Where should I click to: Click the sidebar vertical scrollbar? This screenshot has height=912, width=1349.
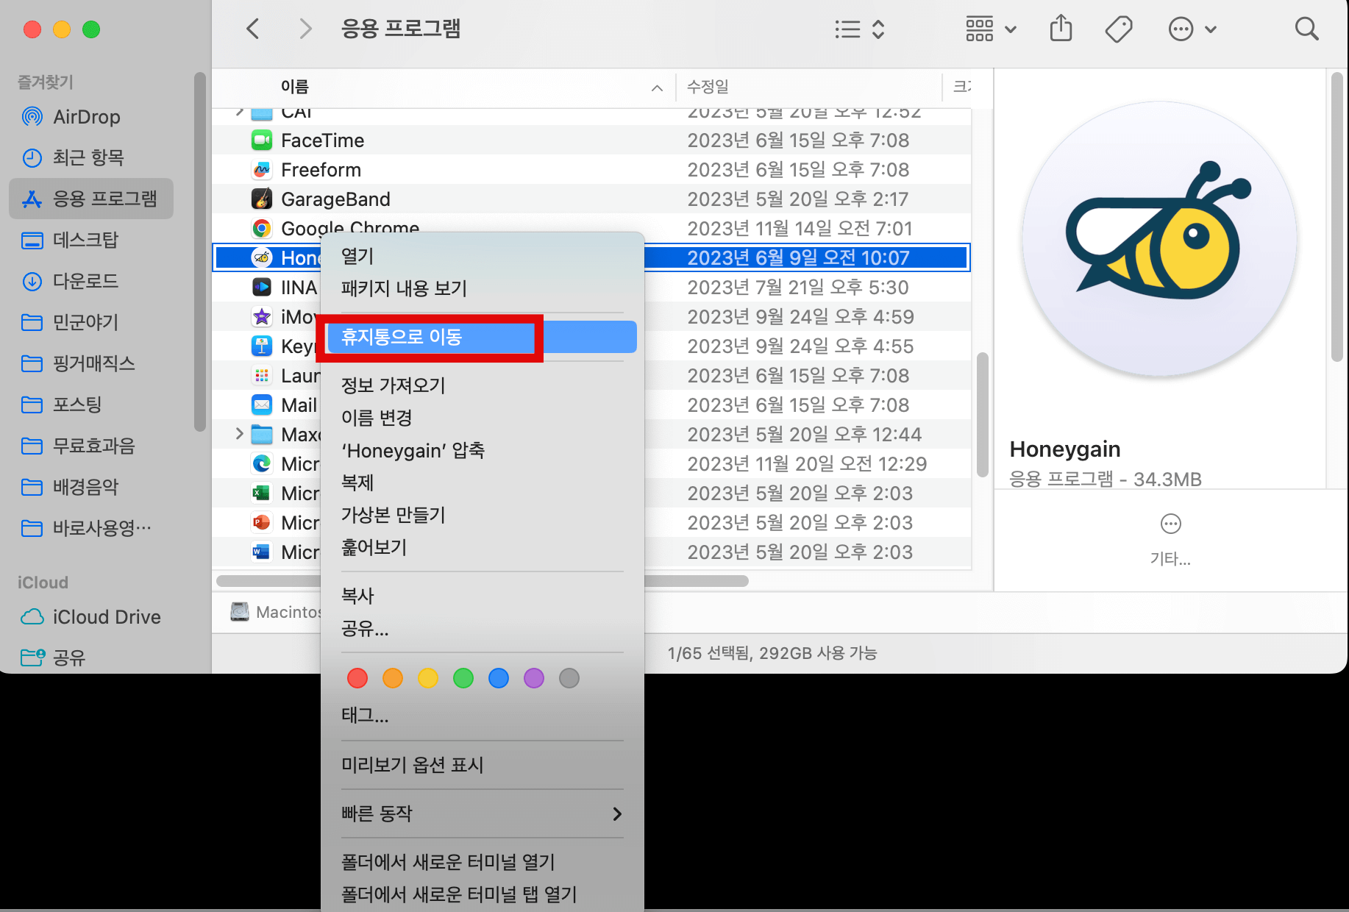[x=199, y=252]
